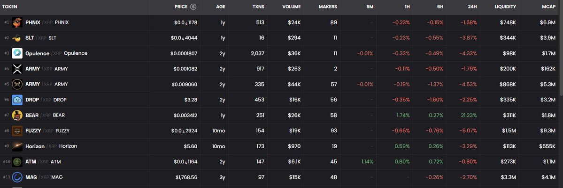Open the MAG / XRP pair
563x188 pixels.
(280, 177)
